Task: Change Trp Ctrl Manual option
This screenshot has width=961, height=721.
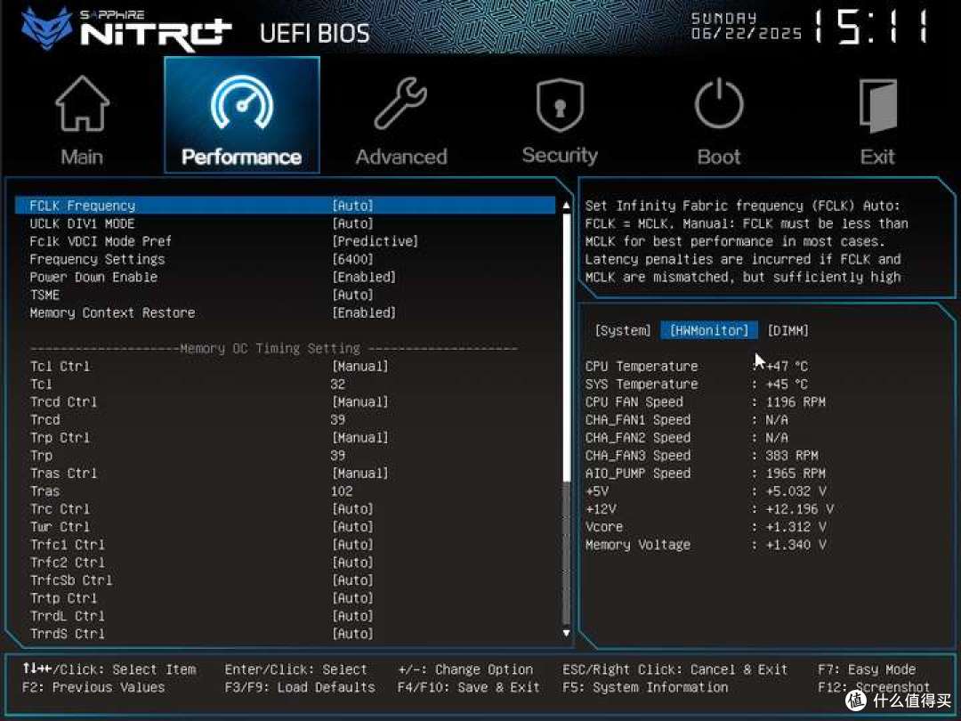Action: (x=360, y=437)
